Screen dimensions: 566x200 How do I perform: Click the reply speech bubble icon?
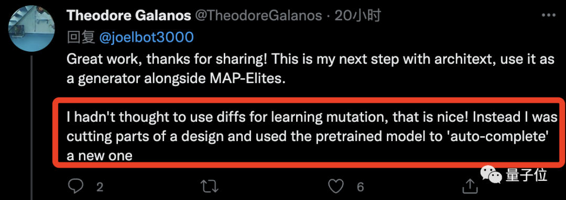pyautogui.click(x=77, y=186)
